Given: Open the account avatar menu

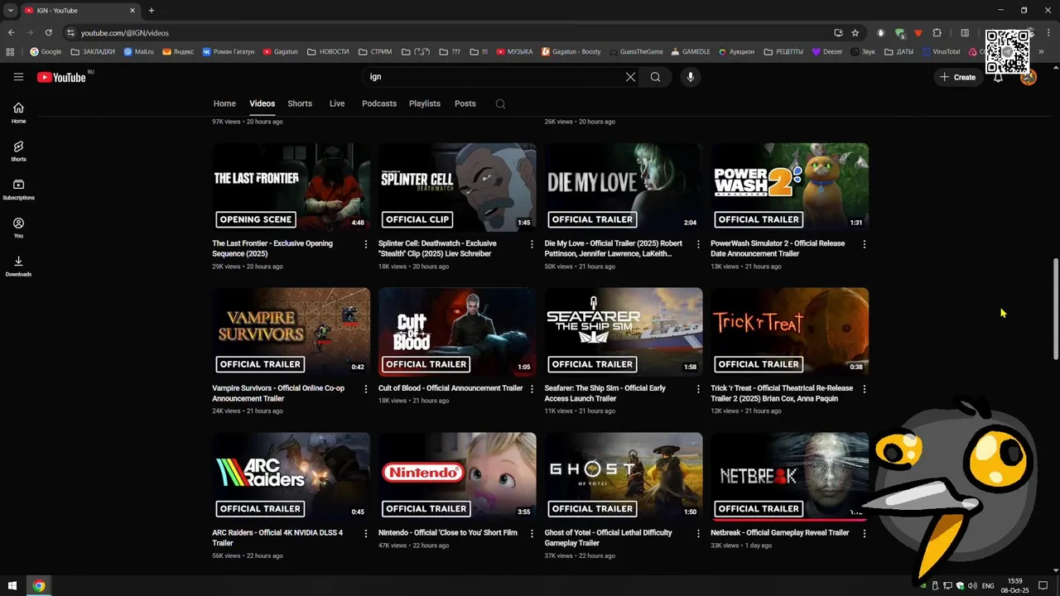Looking at the screenshot, I should [x=1029, y=77].
